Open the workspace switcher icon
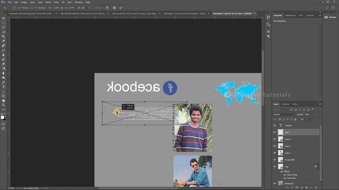339x190 pixels. click(x=333, y=8)
